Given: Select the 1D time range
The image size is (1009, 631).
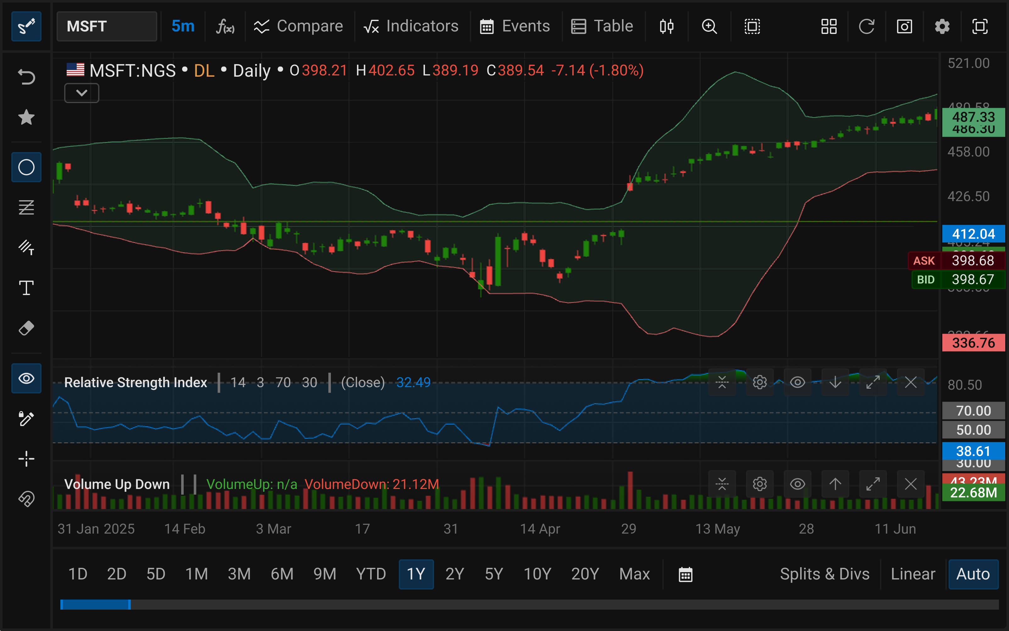Looking at the screenshot, I should click(x=78, y=574).
